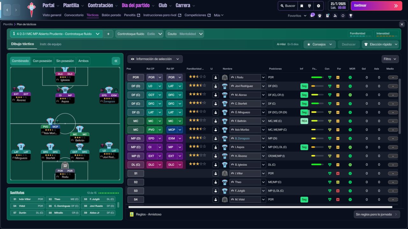Click the club crest logo
Image resolution: width=408 pixels, height=229 pixels.
tap(32, 10)
